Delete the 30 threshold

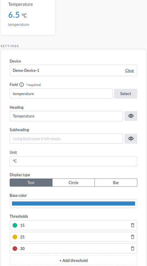click(132, 249)
